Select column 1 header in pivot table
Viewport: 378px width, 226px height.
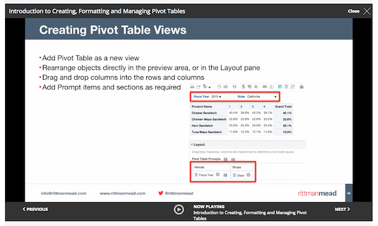click(x=230, y=106)
